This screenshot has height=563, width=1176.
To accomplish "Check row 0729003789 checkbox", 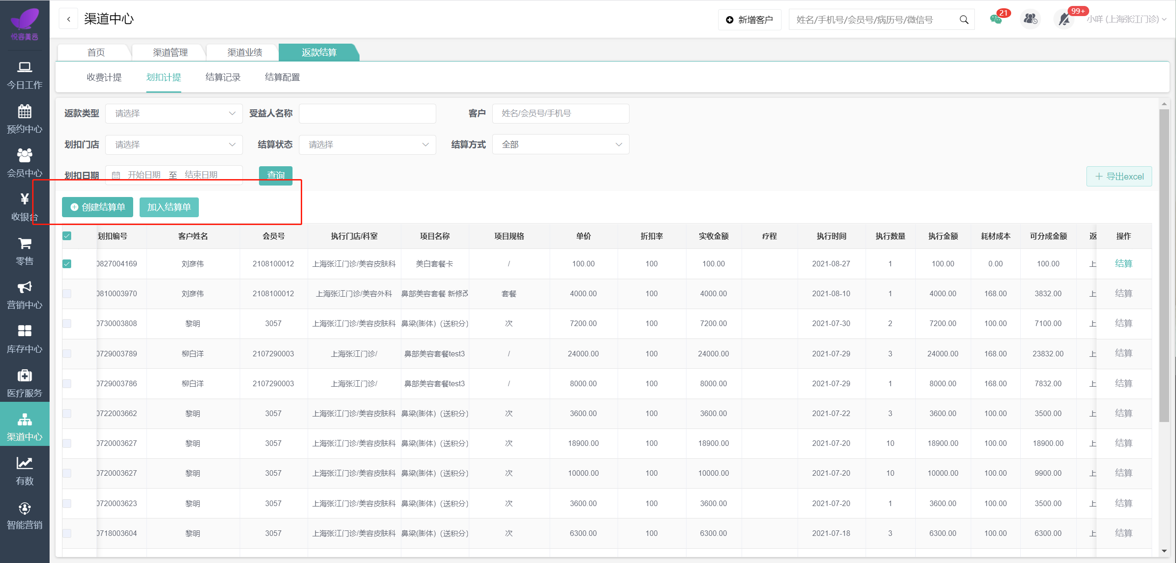I will pos(67,354).
